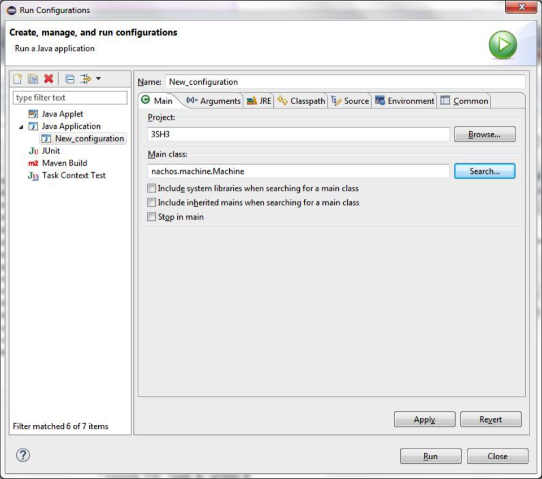
Task: Click the Apply button
Action: 424,420
